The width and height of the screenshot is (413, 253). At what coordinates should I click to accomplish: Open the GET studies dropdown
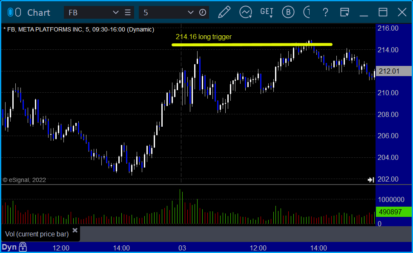point(267,12)
